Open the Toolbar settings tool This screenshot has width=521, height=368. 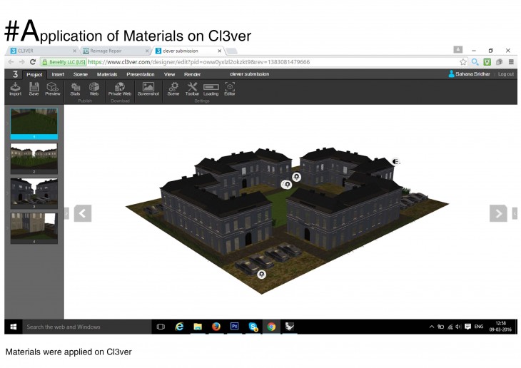(192, 88)
